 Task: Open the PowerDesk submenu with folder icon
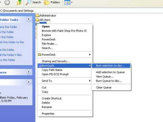pyautogui.click(x=65, y=55)
